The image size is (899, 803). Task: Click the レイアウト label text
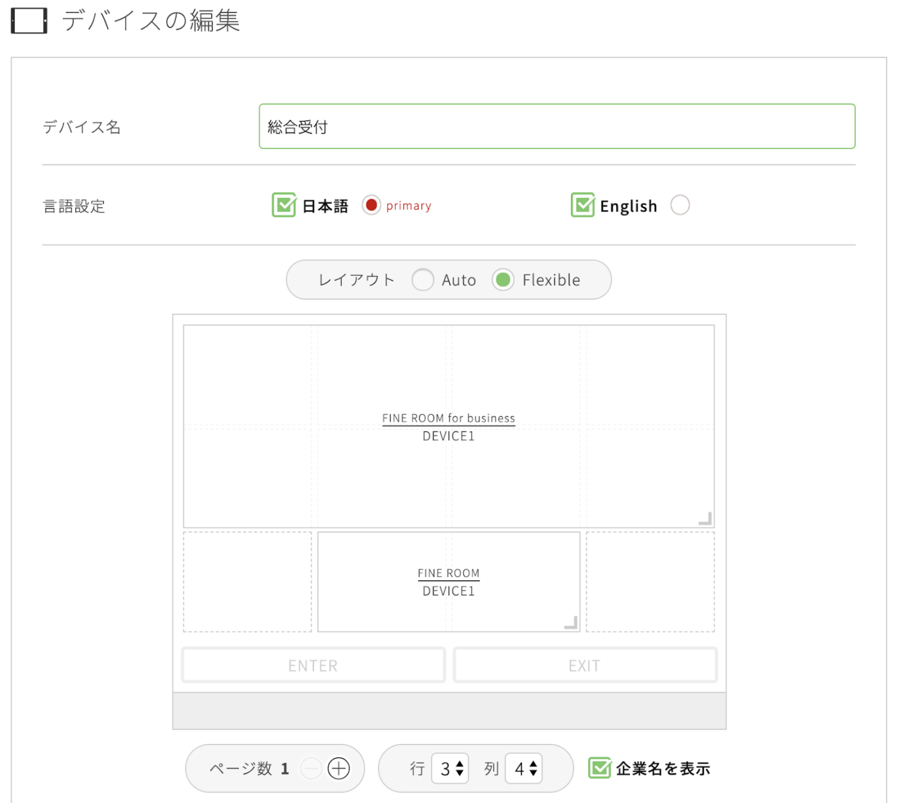[356, 279]
